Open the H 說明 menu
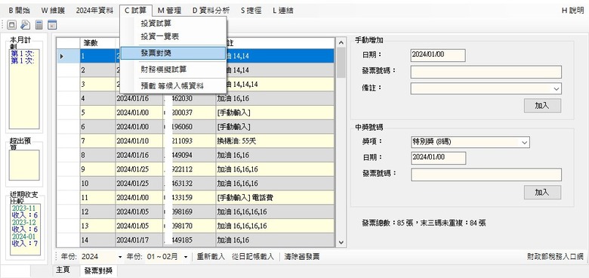 coord(572,11)
